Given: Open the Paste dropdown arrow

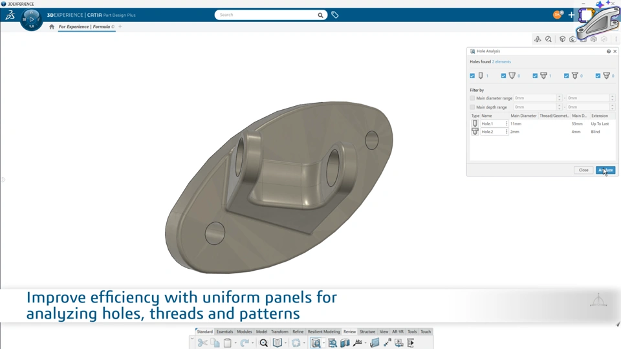Looking at the screenshot, I should pos(235,343).
